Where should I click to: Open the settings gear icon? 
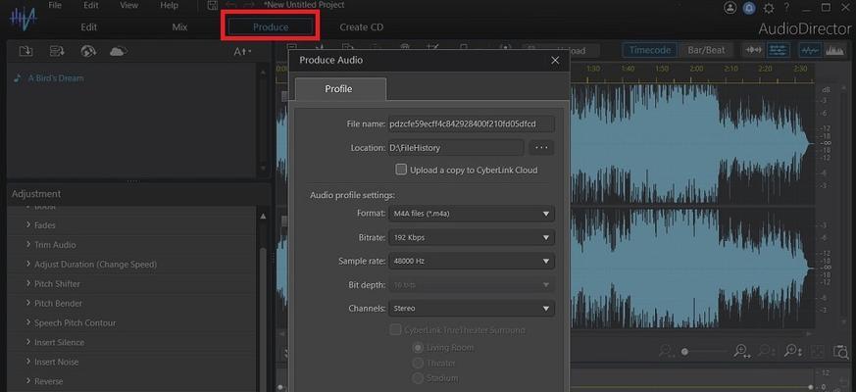pos(769,8)
